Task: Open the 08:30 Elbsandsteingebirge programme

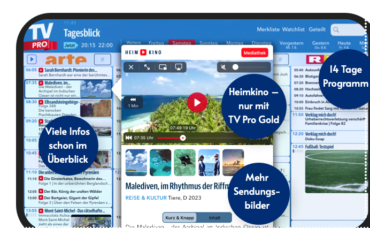Action: coord(68,108)
